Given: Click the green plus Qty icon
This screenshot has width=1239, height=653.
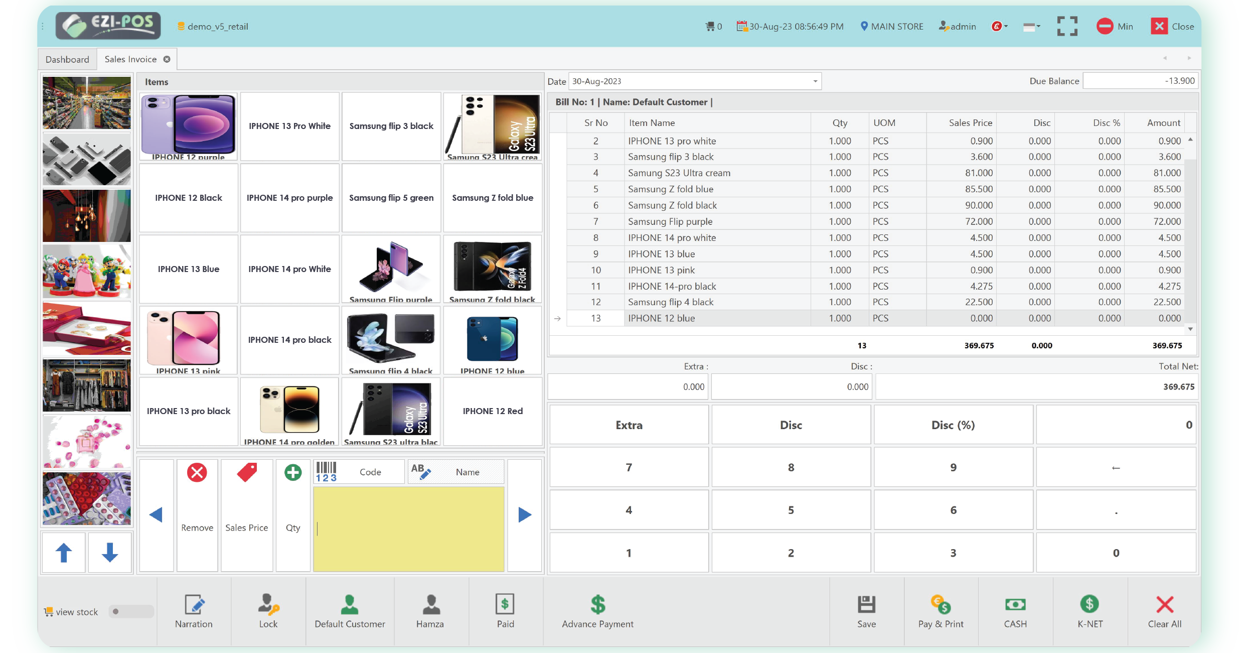Looking at the screenshot, I should point(293,473).
